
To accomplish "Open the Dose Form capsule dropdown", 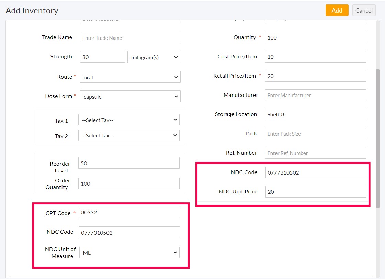I will (x=130, y=96).
